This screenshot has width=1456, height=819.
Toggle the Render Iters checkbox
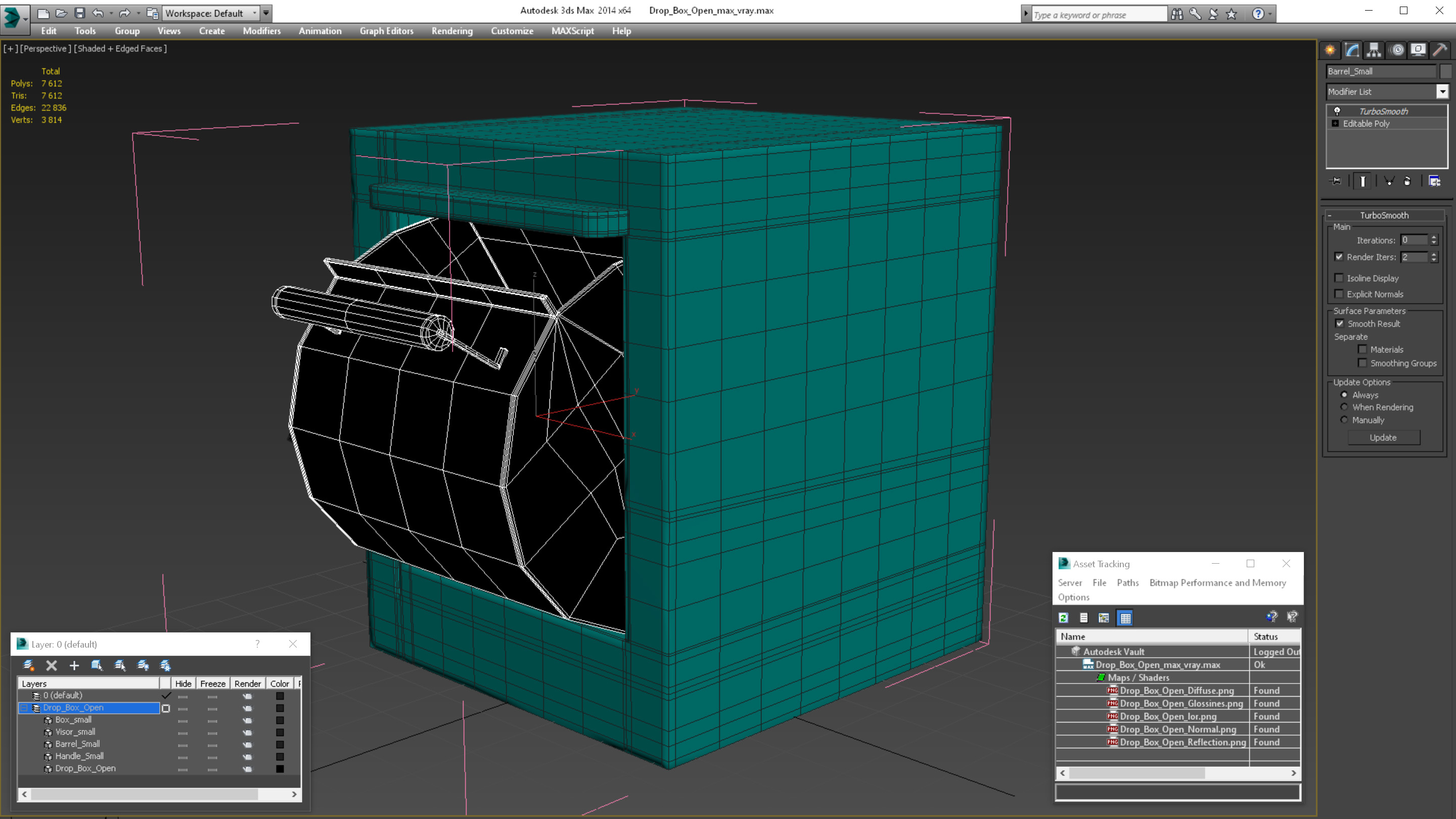(1339, 257)
